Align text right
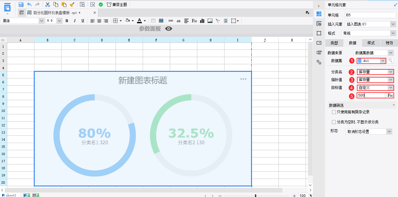 click(106, 21)
